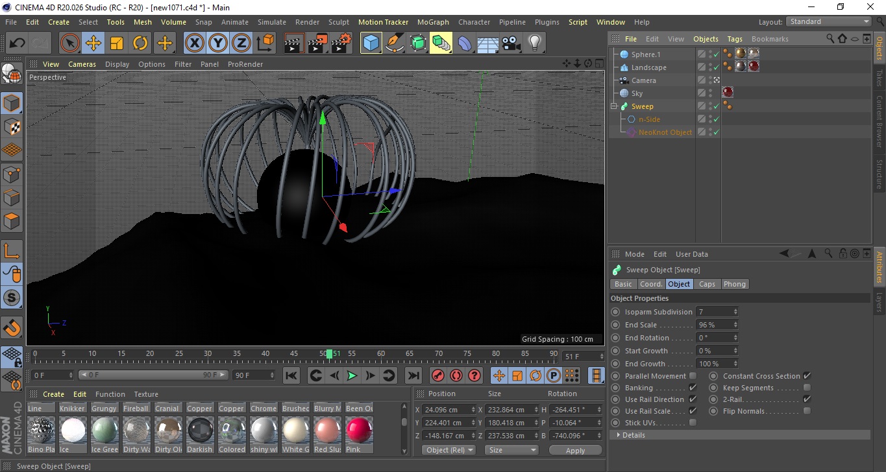886x472 pixels.
Task: Go to end of animation
Action: coord(413,375)
